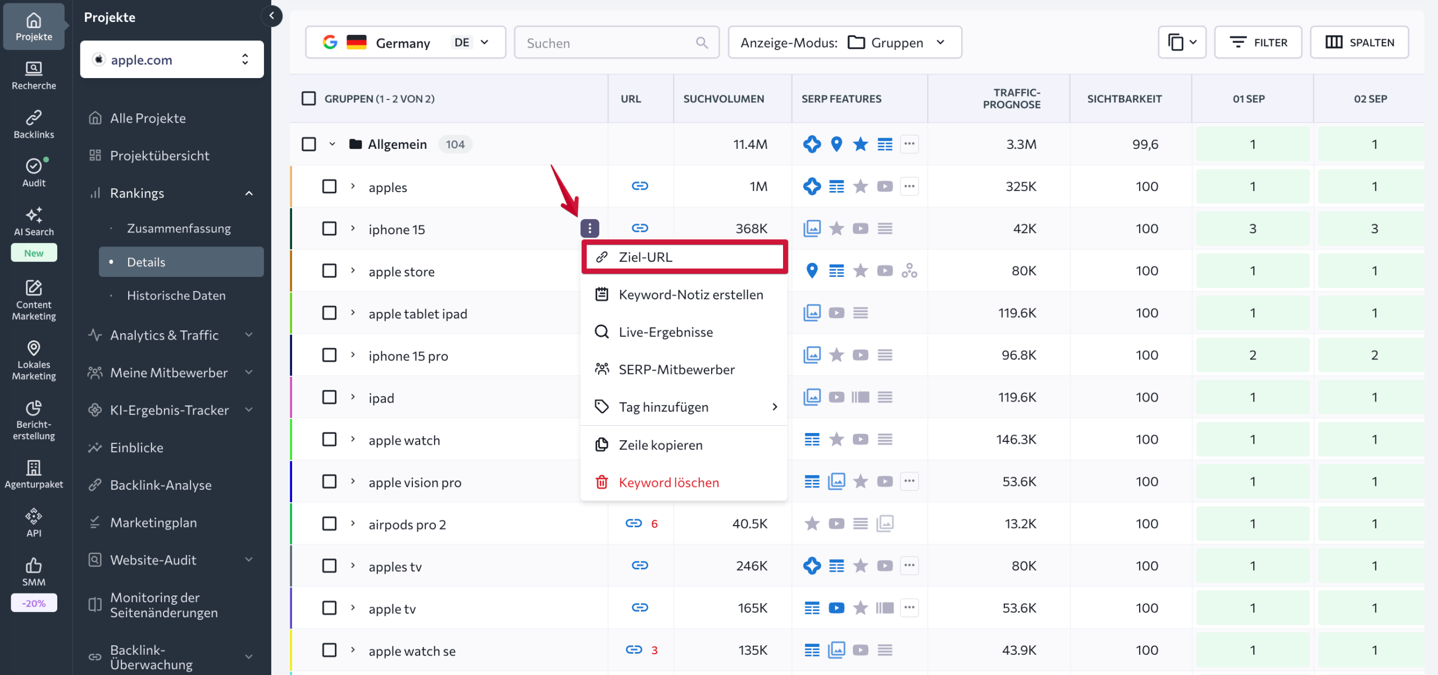This screenshot has width=1438, height=675.
Task: Choose Zeile kopieren from the menu
Action: tap(684, 445)
